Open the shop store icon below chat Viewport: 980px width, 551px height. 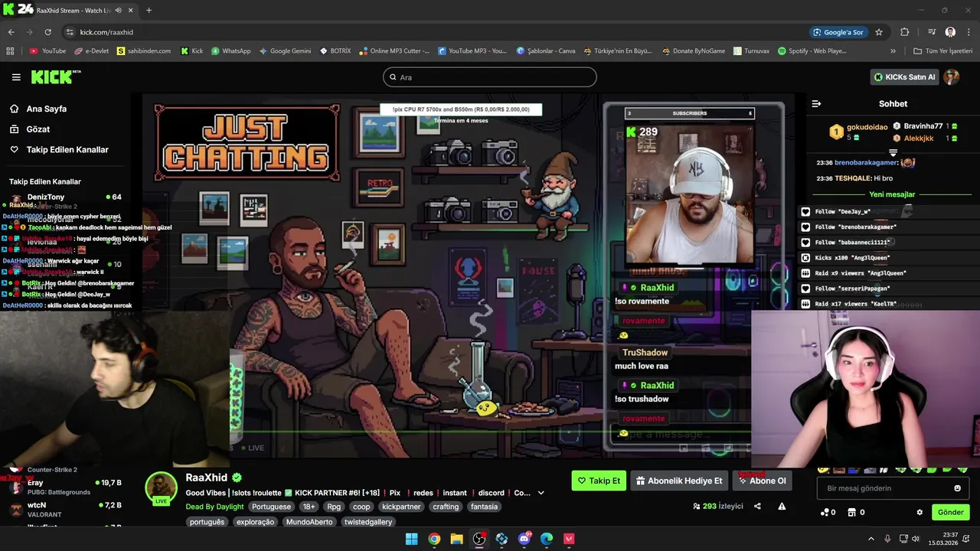(851, 512)
